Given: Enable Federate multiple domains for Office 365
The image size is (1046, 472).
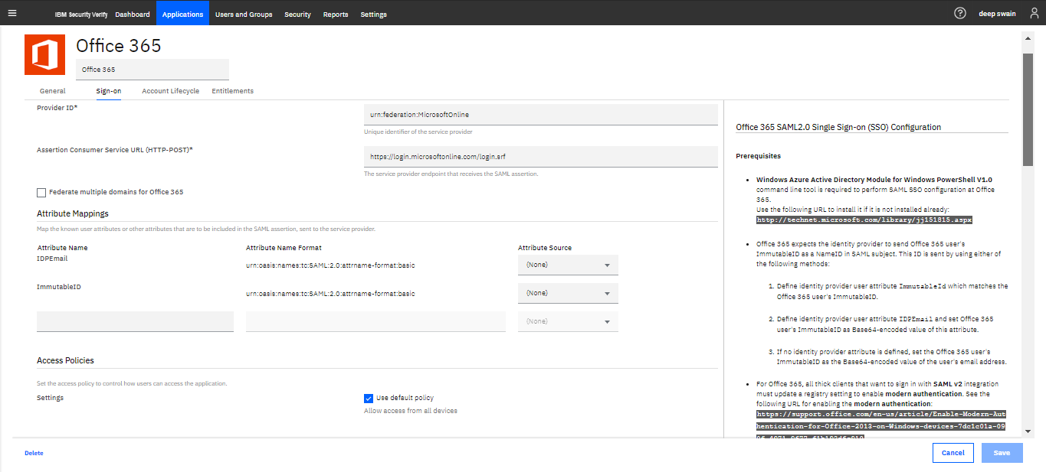Looking at the screenshot, I should (41, 192).
